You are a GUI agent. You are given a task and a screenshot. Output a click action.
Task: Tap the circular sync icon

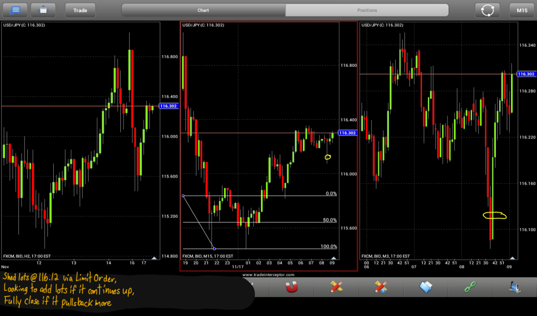[487, 10]
